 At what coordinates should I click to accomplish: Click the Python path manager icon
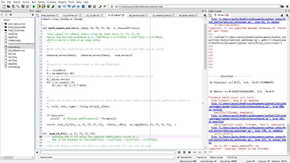tap(105, 6)
